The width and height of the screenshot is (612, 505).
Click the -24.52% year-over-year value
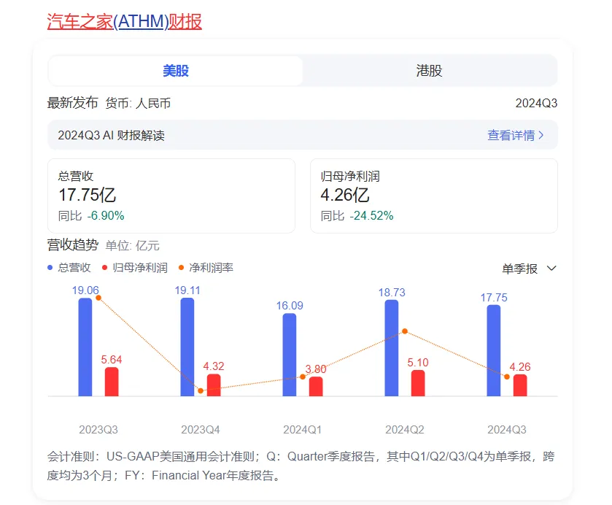pos(371,215)
